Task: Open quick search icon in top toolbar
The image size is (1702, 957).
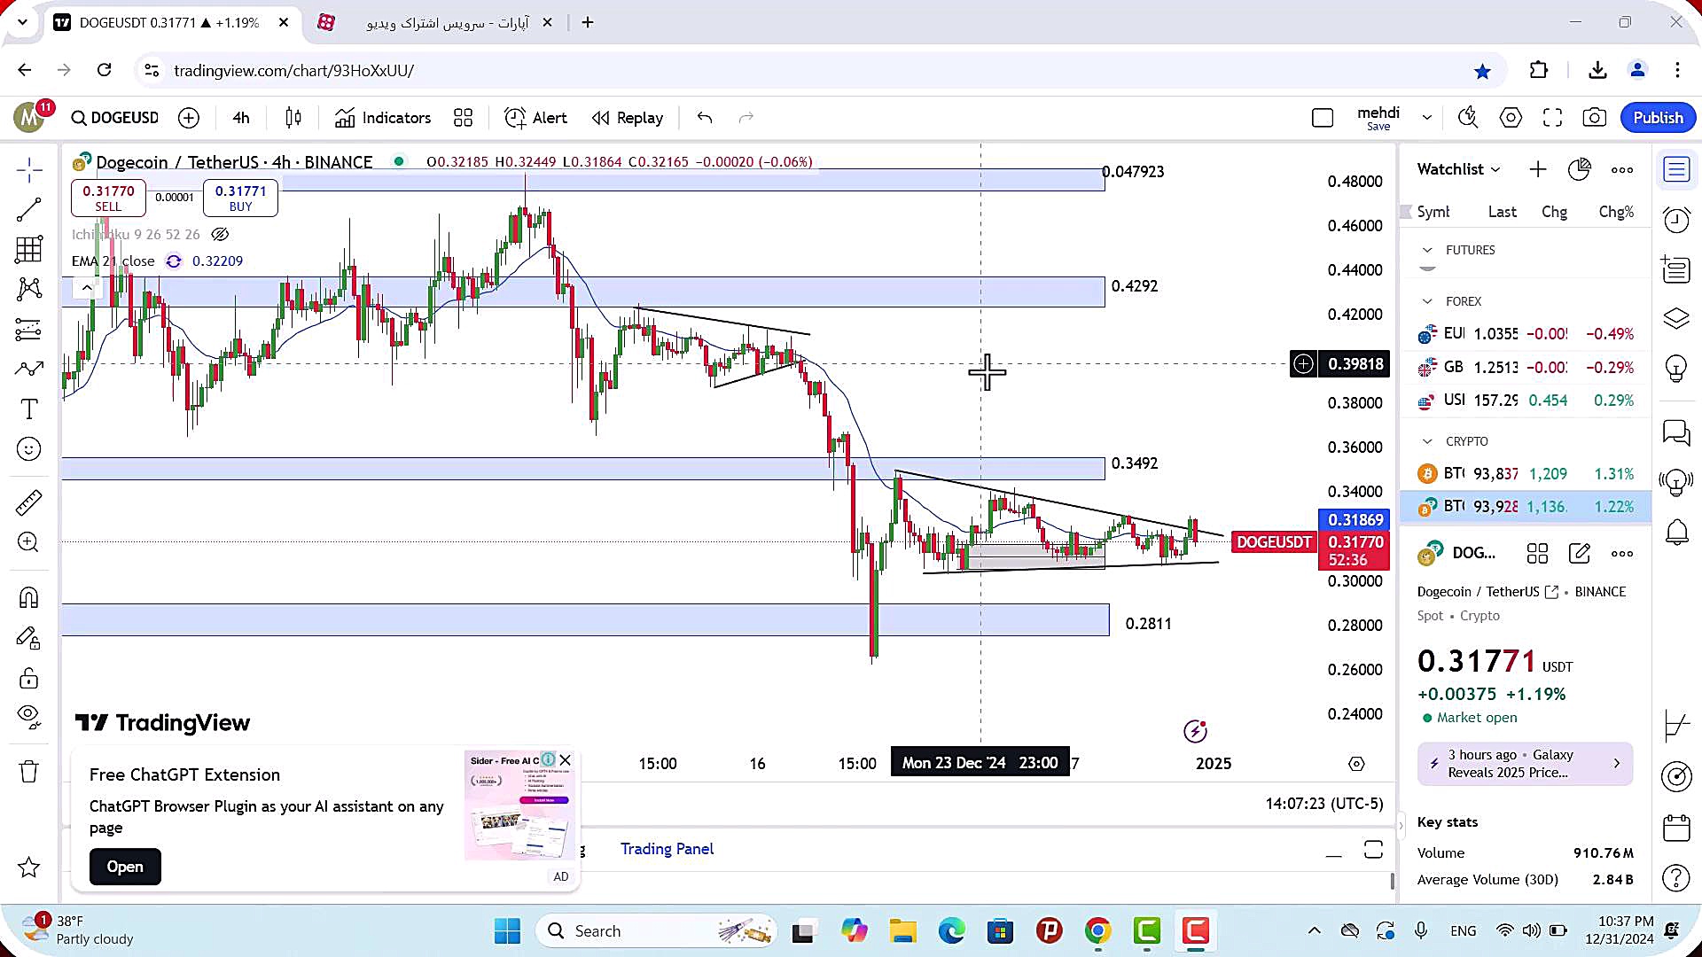Action: [x=1468, y=118]
